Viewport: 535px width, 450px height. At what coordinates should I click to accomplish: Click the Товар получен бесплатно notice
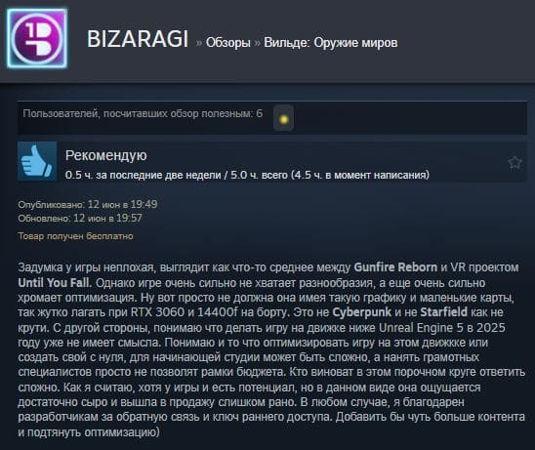point(75,236)
